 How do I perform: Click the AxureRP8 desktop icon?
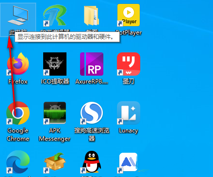(x=92, y=64)
